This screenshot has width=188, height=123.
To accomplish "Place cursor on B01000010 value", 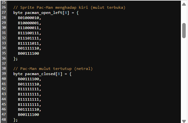I will pyautogui.click(x=28, y=18).
